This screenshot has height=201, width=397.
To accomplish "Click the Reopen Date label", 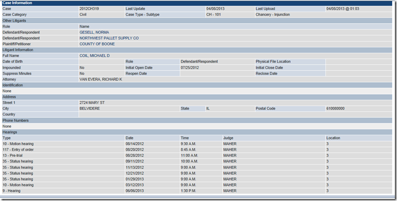I will pyautogui.click(x=136, y=74).
